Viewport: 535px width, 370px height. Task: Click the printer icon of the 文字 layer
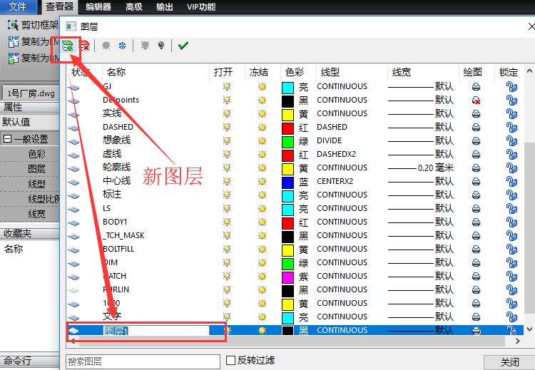(476, 317)
